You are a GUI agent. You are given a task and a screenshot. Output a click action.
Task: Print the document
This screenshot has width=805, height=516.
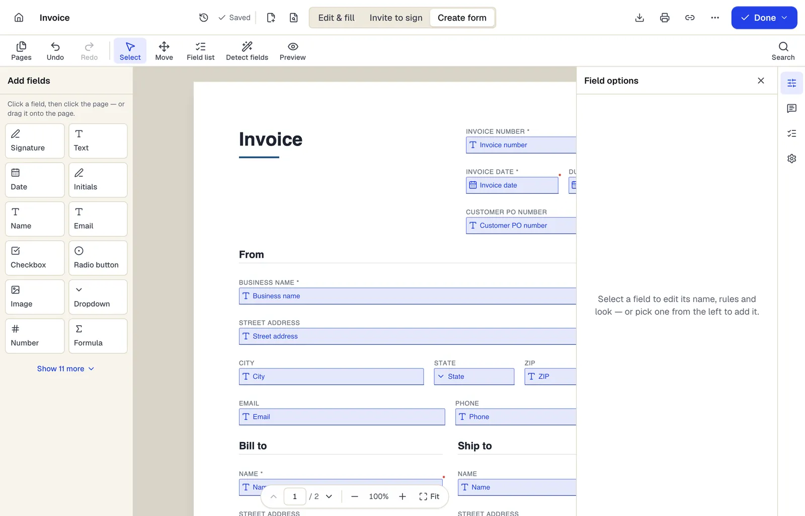click(x=665, y=18)
